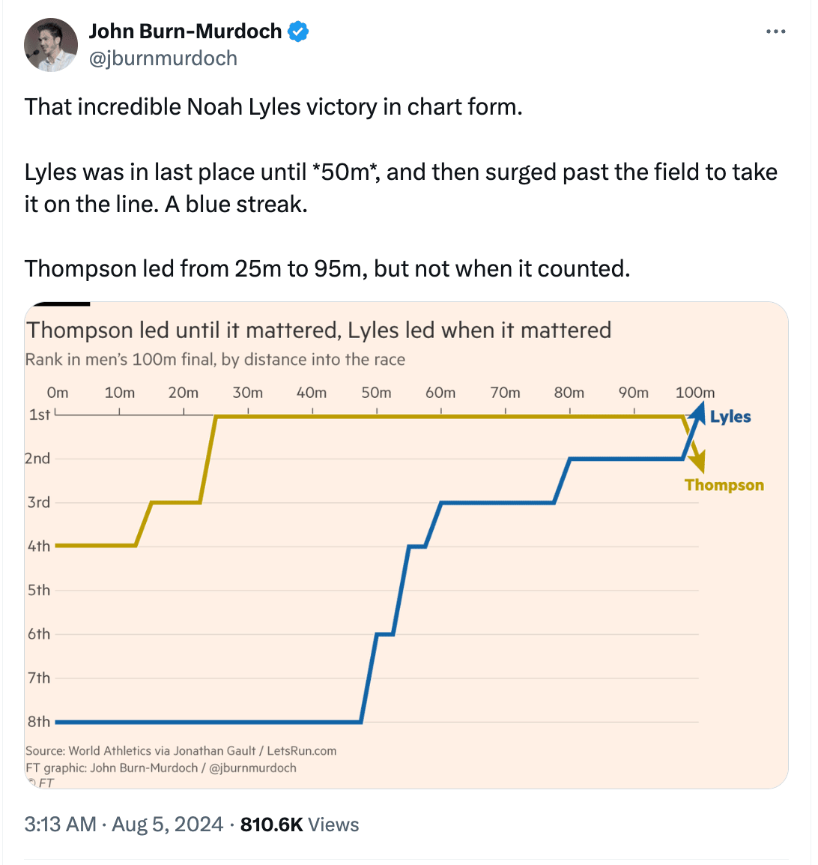Open the three-dot more options menu

point(775,31)
